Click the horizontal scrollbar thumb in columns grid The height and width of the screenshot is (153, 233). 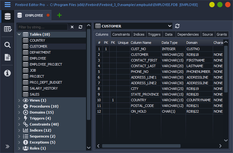(141, 146)
